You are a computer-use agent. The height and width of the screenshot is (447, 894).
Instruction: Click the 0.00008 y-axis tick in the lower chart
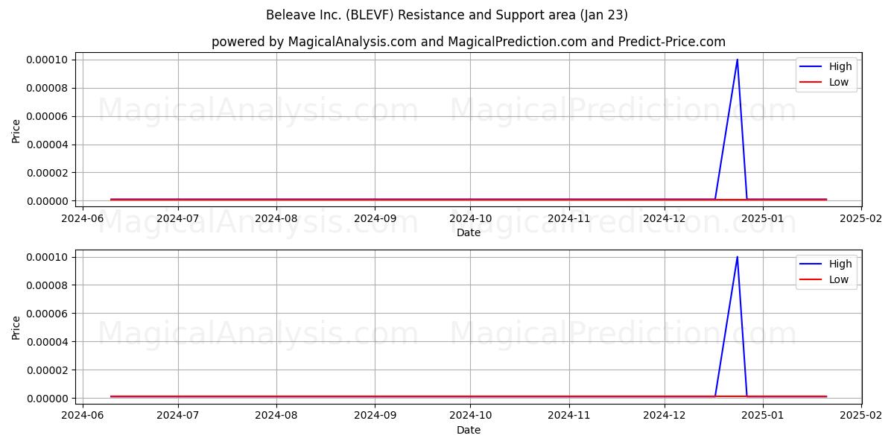coord(46,285)
